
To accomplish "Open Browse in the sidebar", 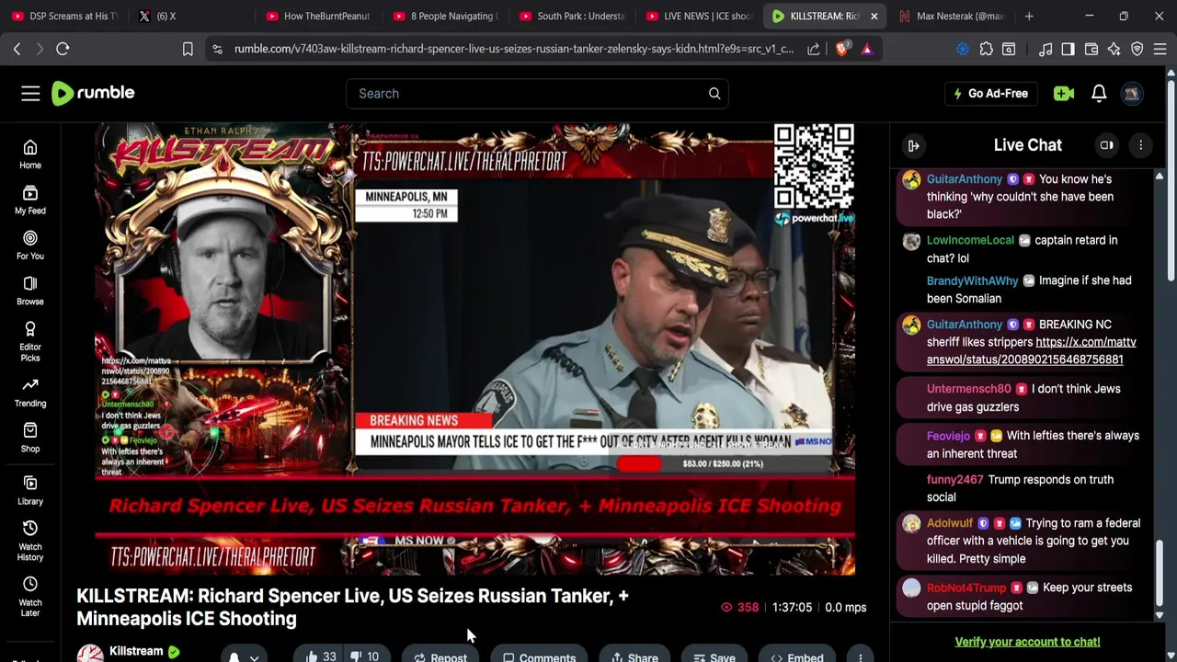I will 30,291.
